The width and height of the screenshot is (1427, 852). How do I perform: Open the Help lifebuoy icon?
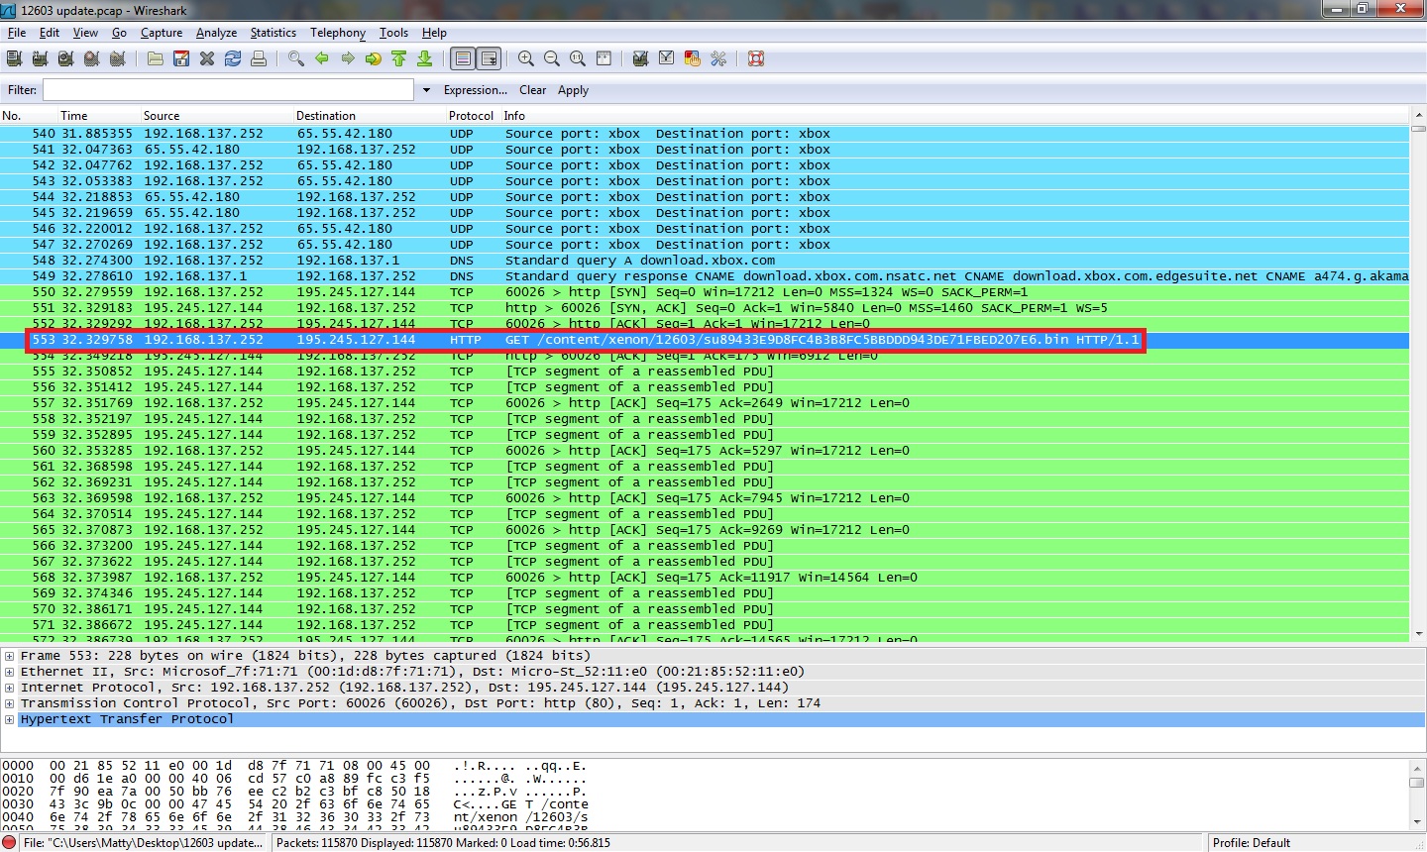click(756, 59)
